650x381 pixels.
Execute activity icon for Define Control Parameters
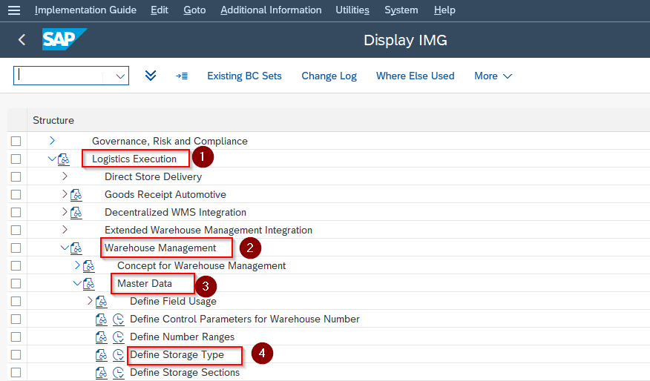click(x=119, y=319)
